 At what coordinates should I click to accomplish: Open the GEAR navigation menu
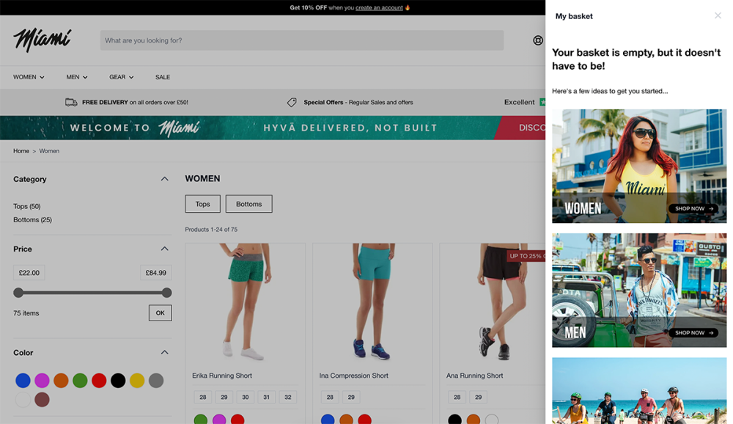click(121, 77)
